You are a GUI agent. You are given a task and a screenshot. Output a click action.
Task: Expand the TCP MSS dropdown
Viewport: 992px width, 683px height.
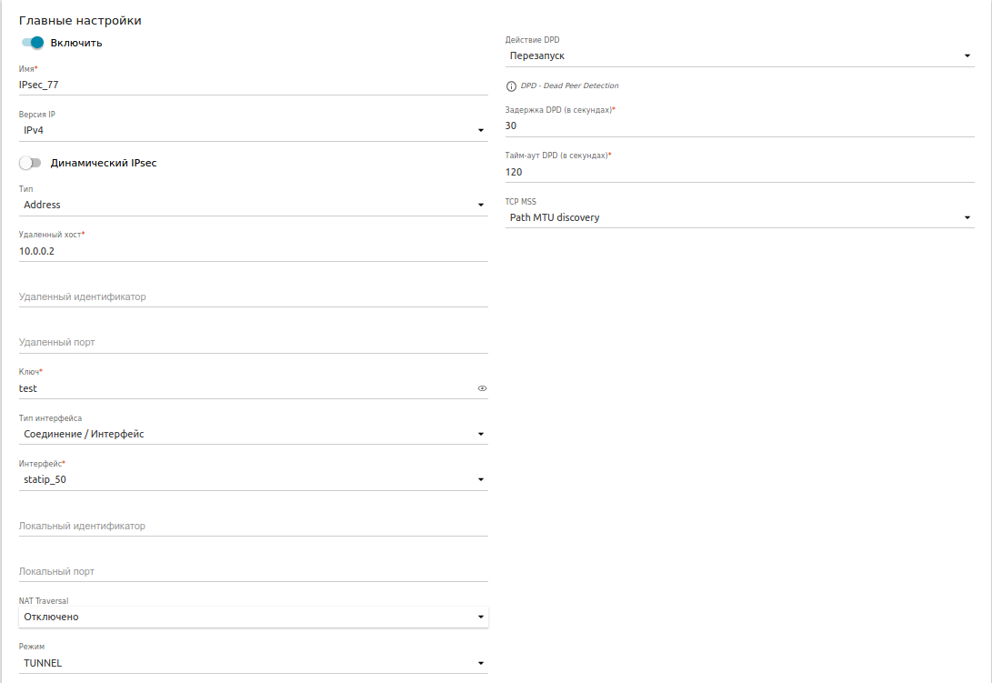[x=739, y=217]
